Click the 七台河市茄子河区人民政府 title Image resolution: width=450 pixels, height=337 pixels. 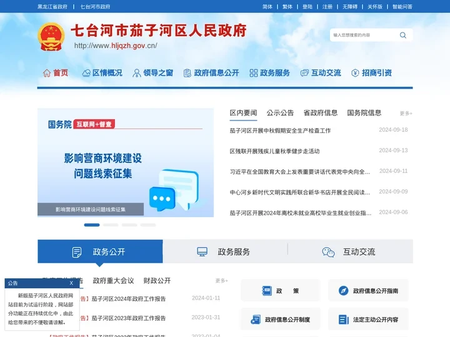click(159, 31)
